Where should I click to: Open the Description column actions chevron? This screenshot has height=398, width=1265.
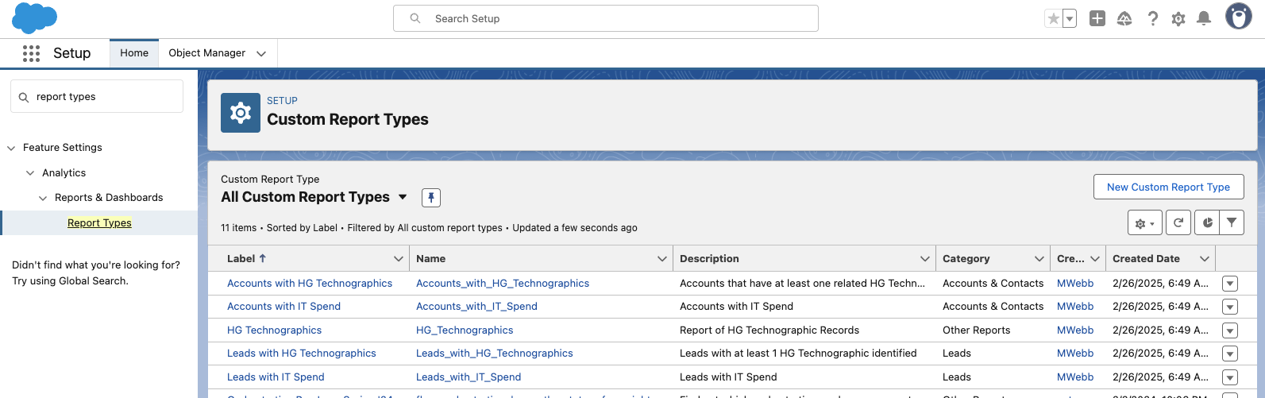click(x=925, y=259)
